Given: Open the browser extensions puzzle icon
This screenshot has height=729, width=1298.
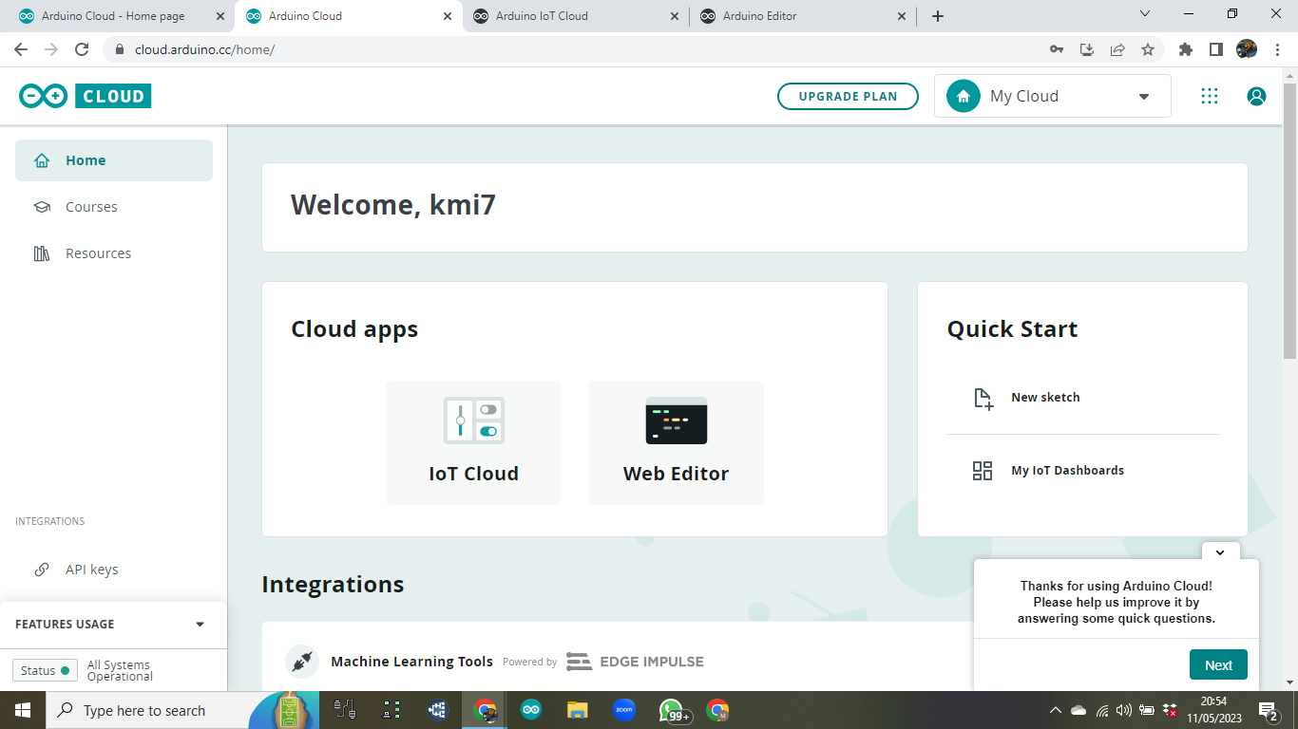Looking at the screenshot, I should pyautogui.click(x=1185, y=49).
